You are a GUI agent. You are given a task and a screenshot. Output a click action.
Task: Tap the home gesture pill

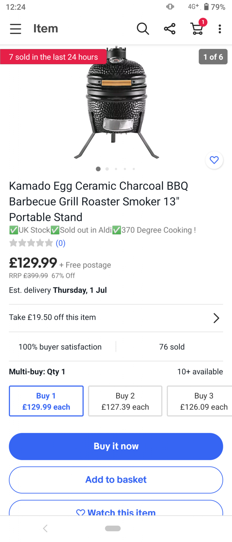coord(113,528)
